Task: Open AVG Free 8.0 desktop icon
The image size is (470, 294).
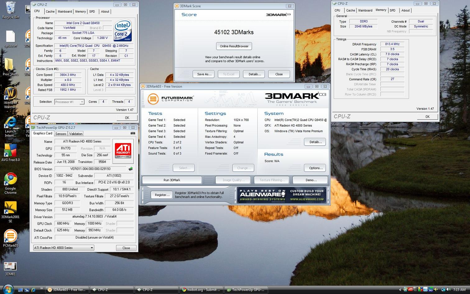Action: pyautogui.click(x=10, y=152)
